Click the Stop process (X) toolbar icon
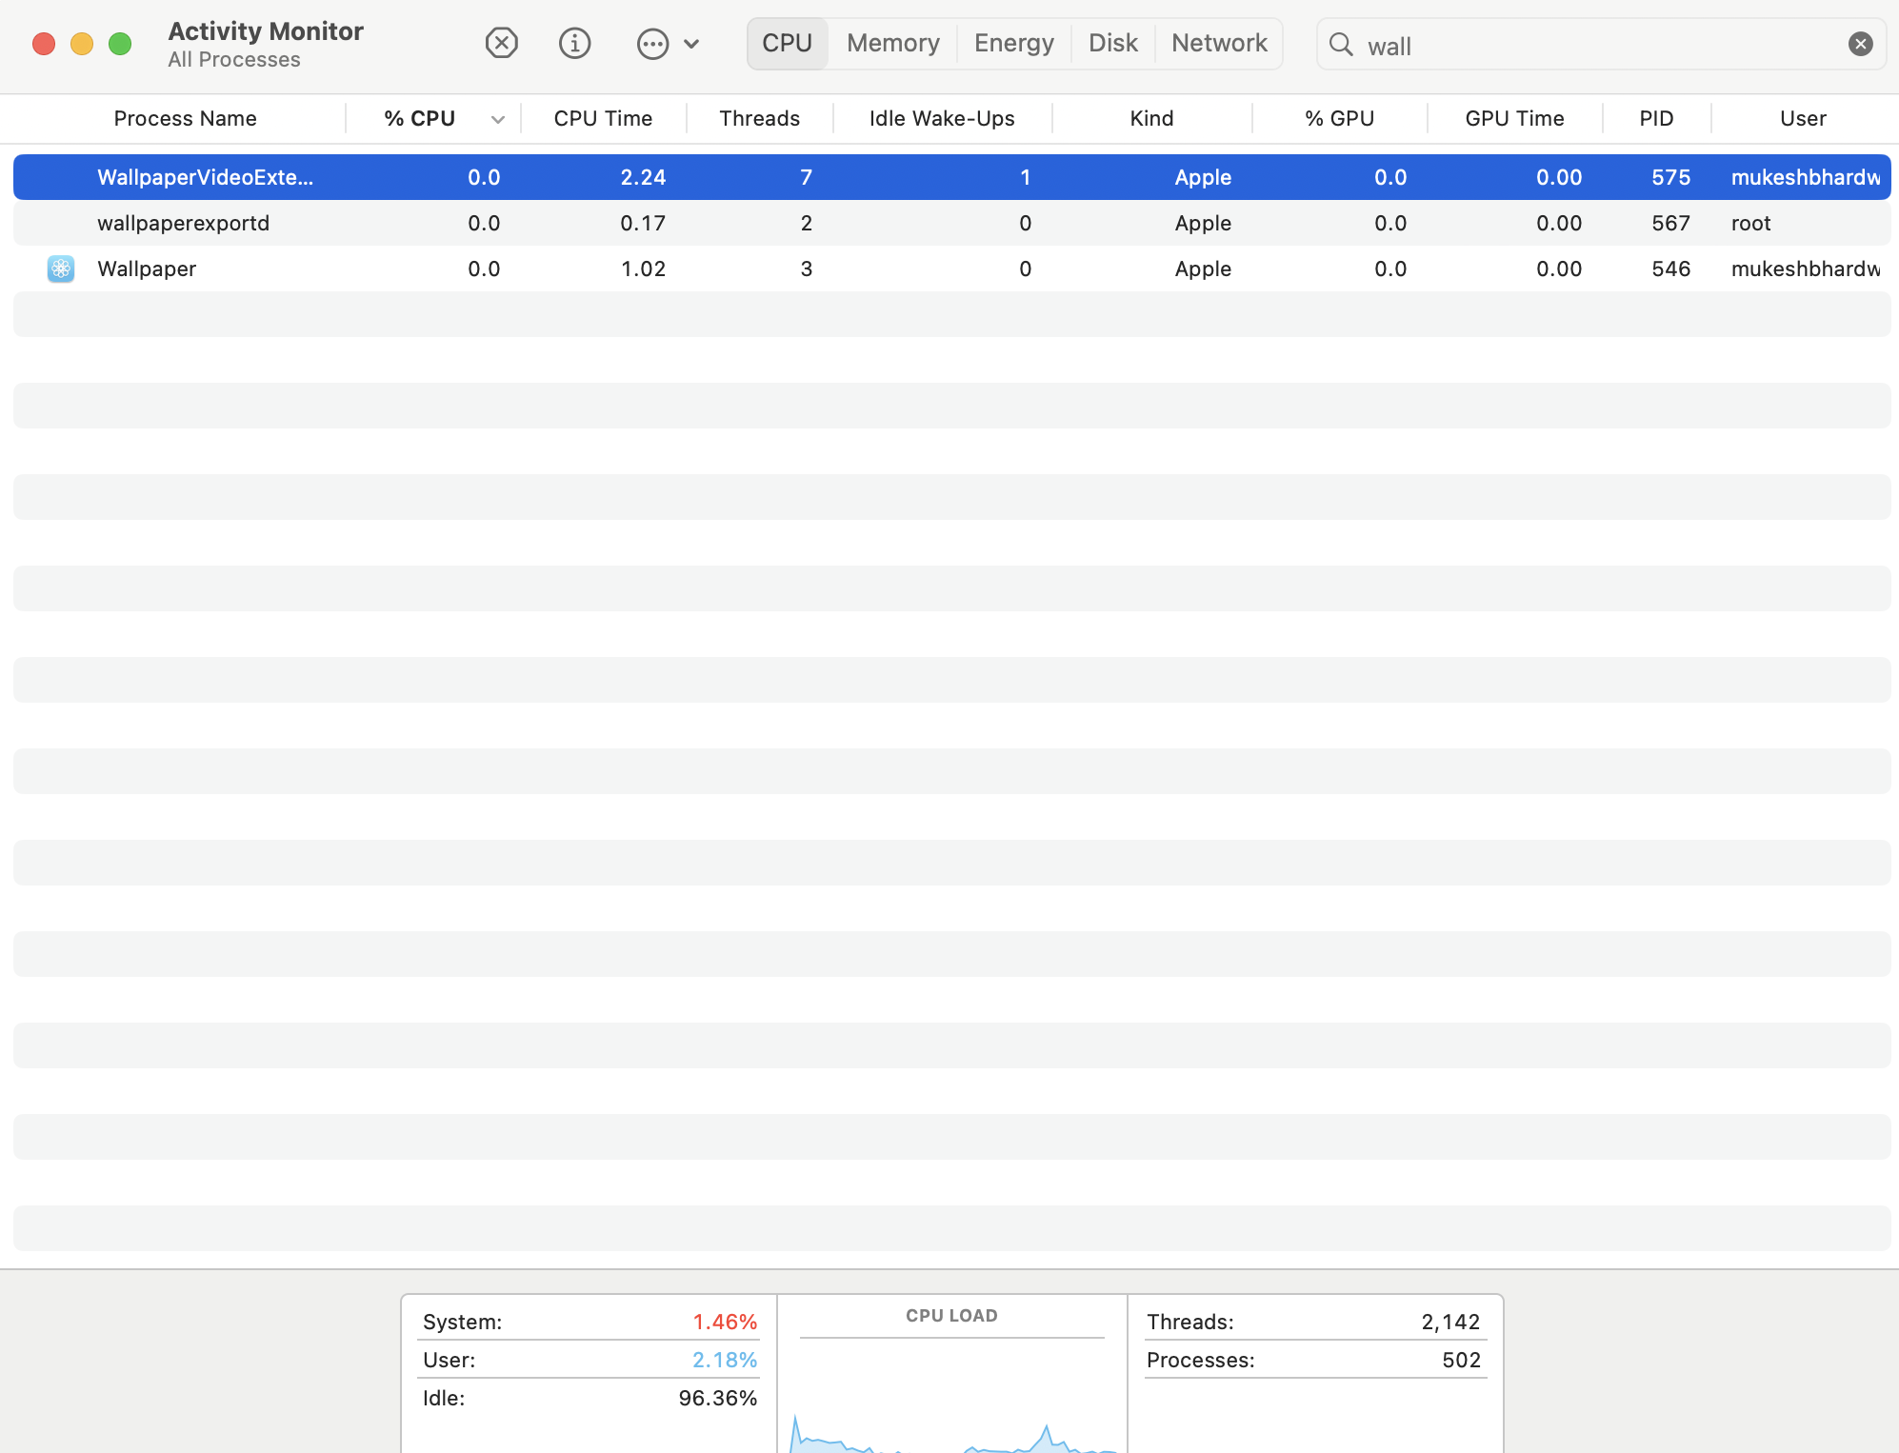1899x1453 pixels. tap(501, 43)
